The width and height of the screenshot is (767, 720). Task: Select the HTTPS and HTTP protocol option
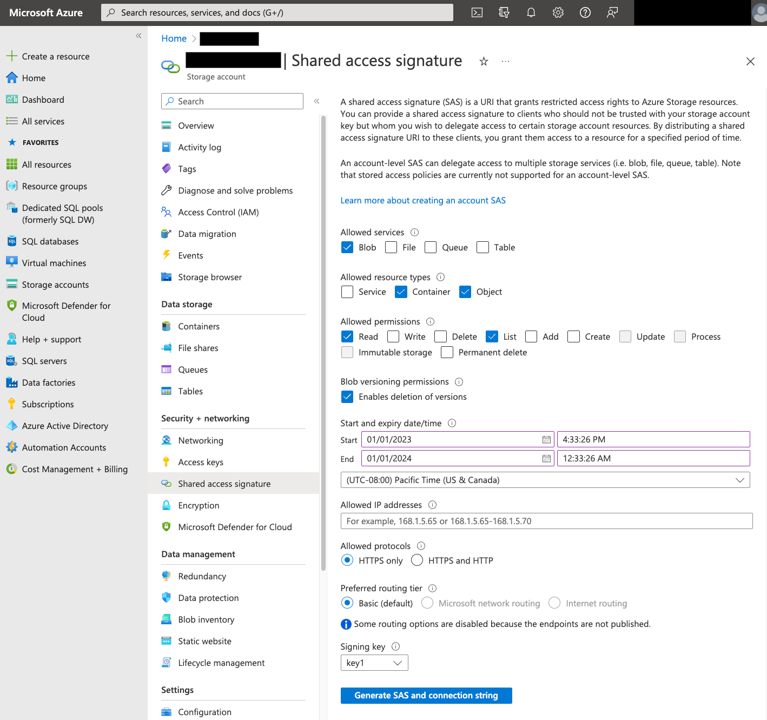click(417, 560)
